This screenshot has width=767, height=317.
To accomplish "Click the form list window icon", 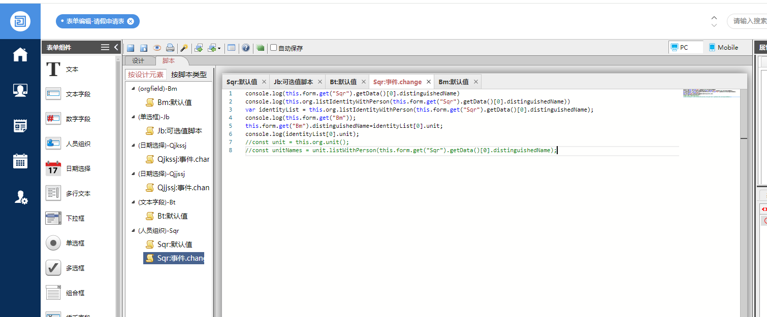I will [x=232, y=48].
